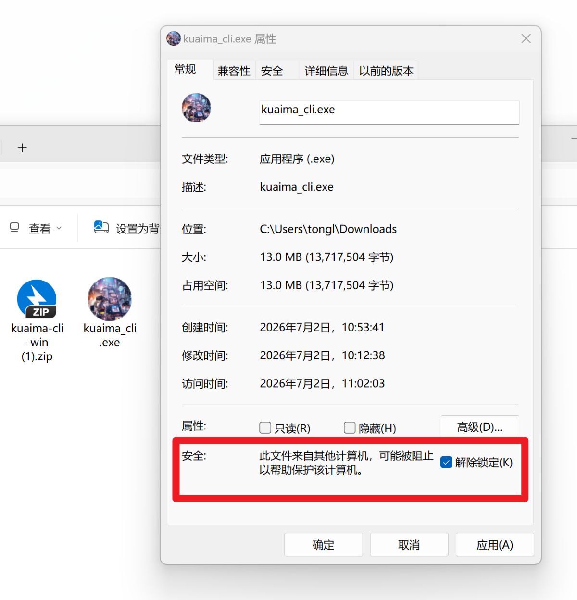The image size is (577, 600).
Task: Toggle the 隐藏(H) hidden checkbox
Action: coord(350,428)
